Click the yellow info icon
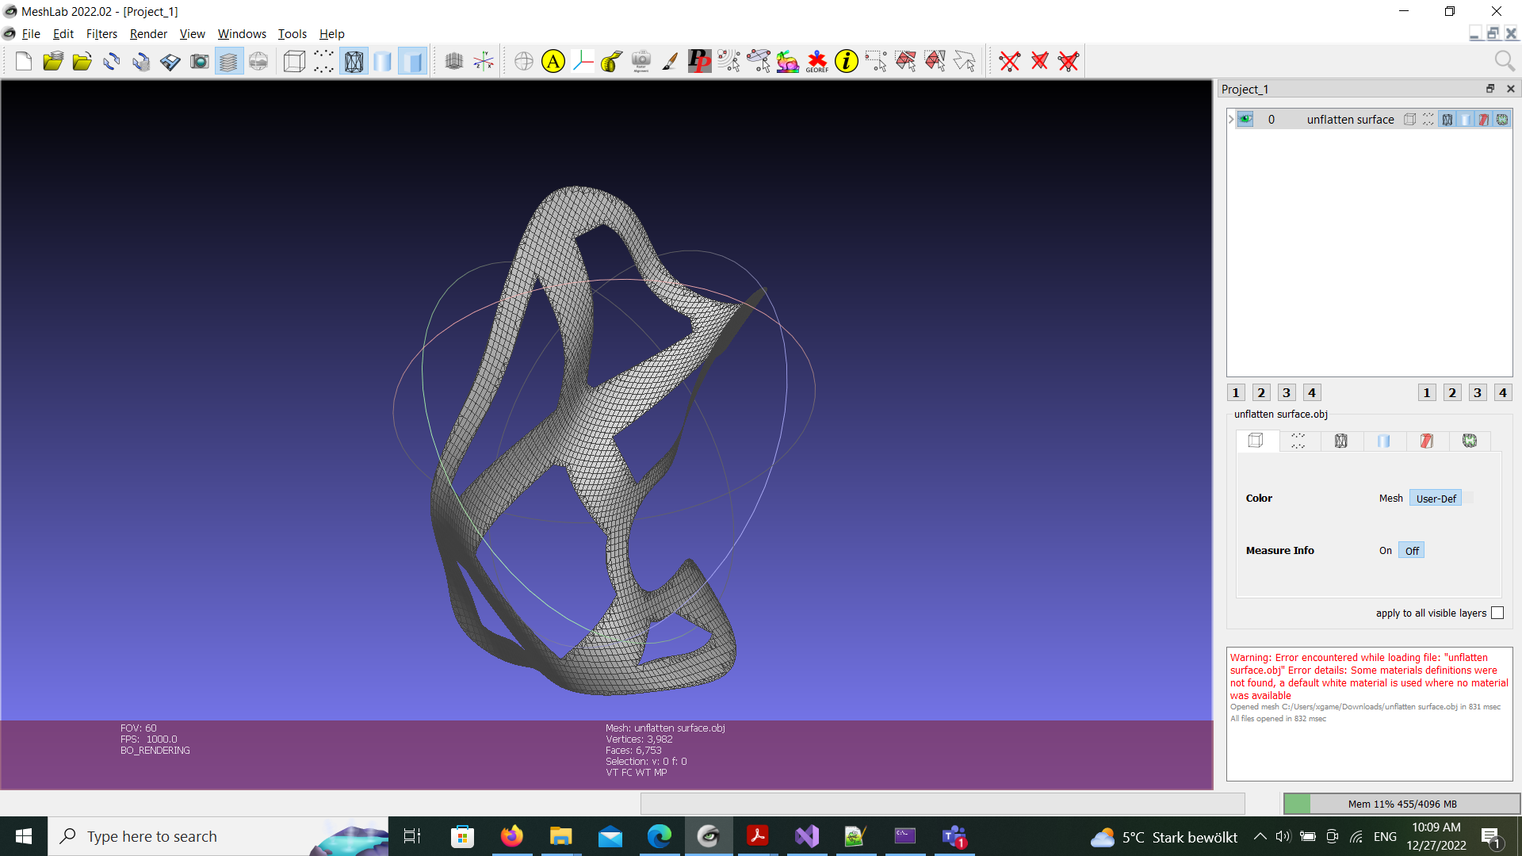 click(x=847, y=61)
